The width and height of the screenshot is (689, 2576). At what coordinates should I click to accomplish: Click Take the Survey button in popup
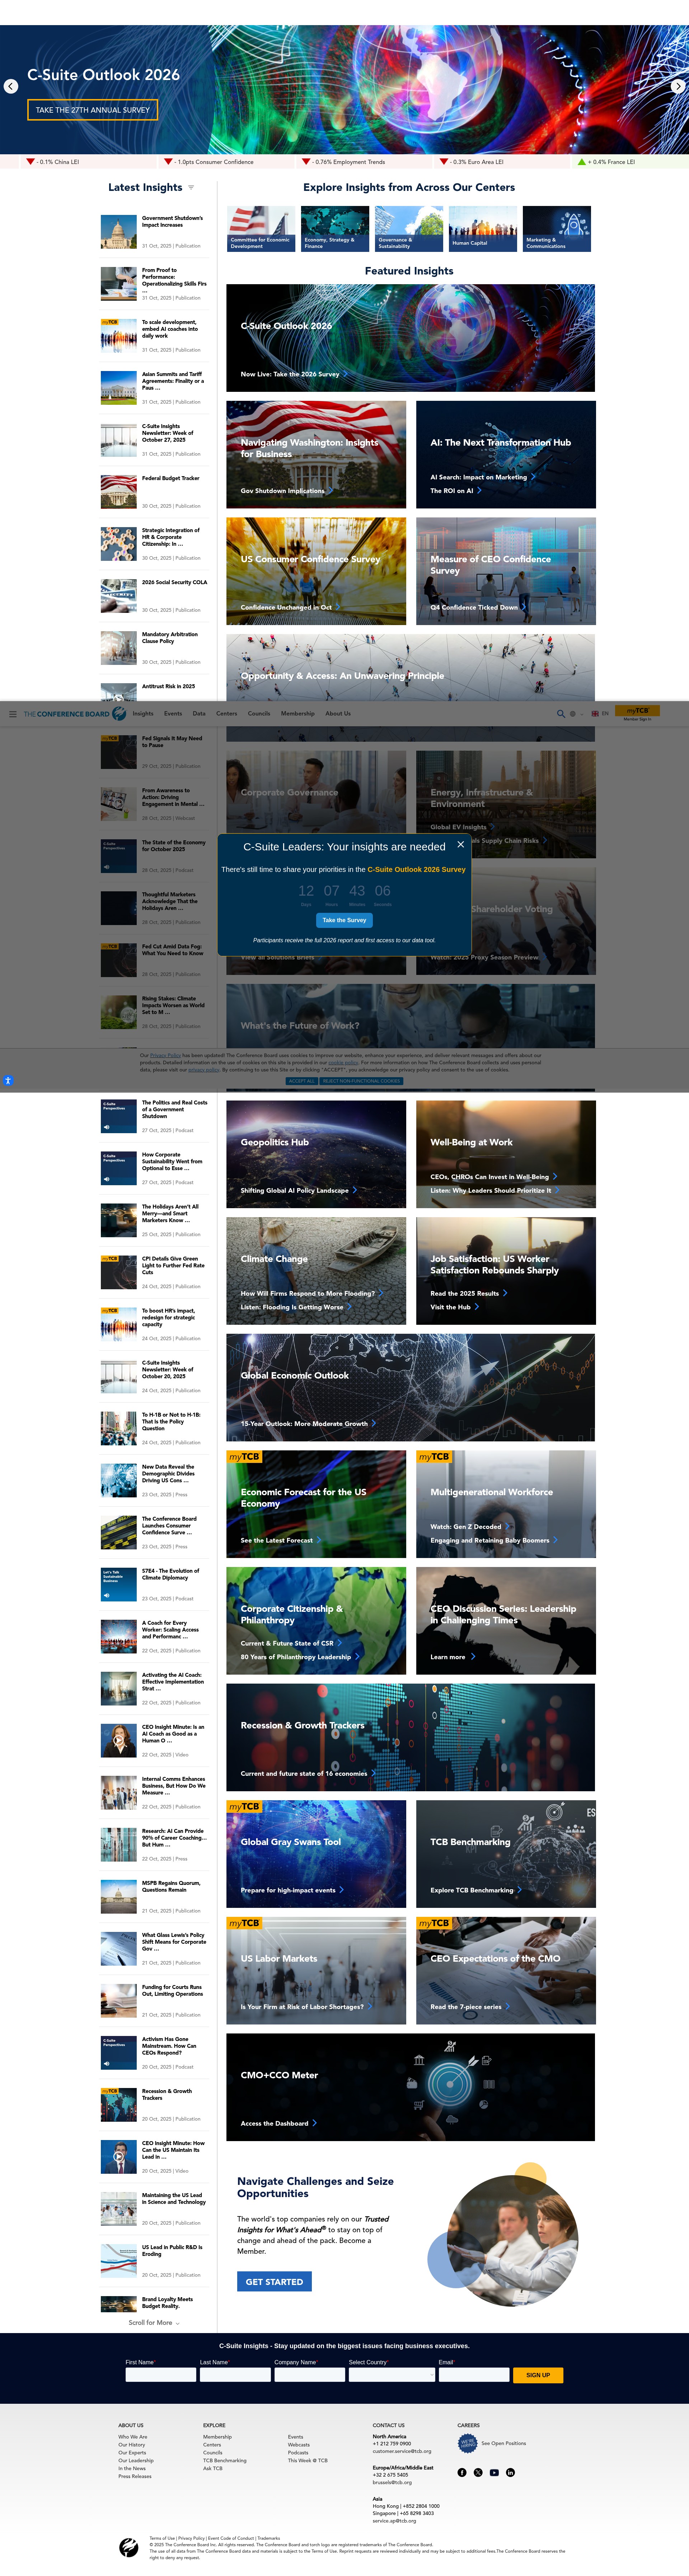coord(344,920)
